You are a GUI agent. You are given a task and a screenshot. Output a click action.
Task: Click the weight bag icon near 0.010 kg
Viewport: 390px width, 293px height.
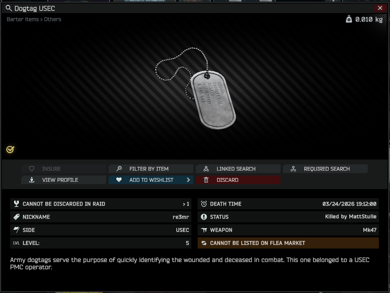[349, 19]
